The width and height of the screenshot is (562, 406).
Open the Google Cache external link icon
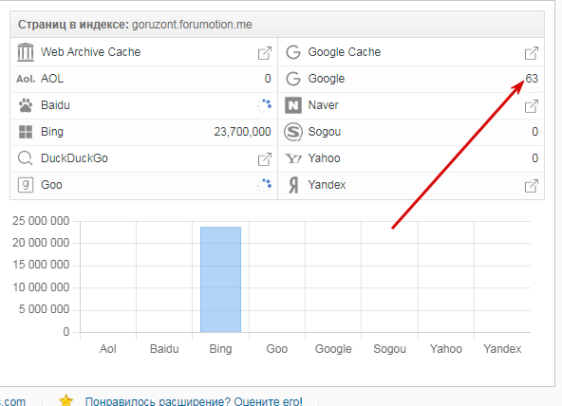coord(532,53)
